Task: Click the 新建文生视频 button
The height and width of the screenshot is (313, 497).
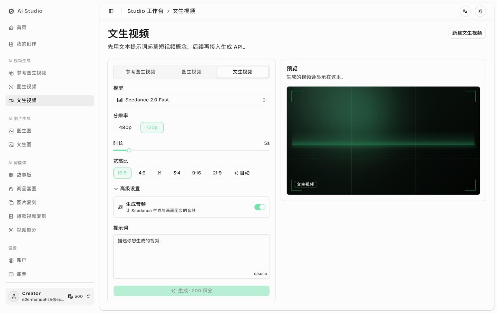Action: [x=467, y=33]
